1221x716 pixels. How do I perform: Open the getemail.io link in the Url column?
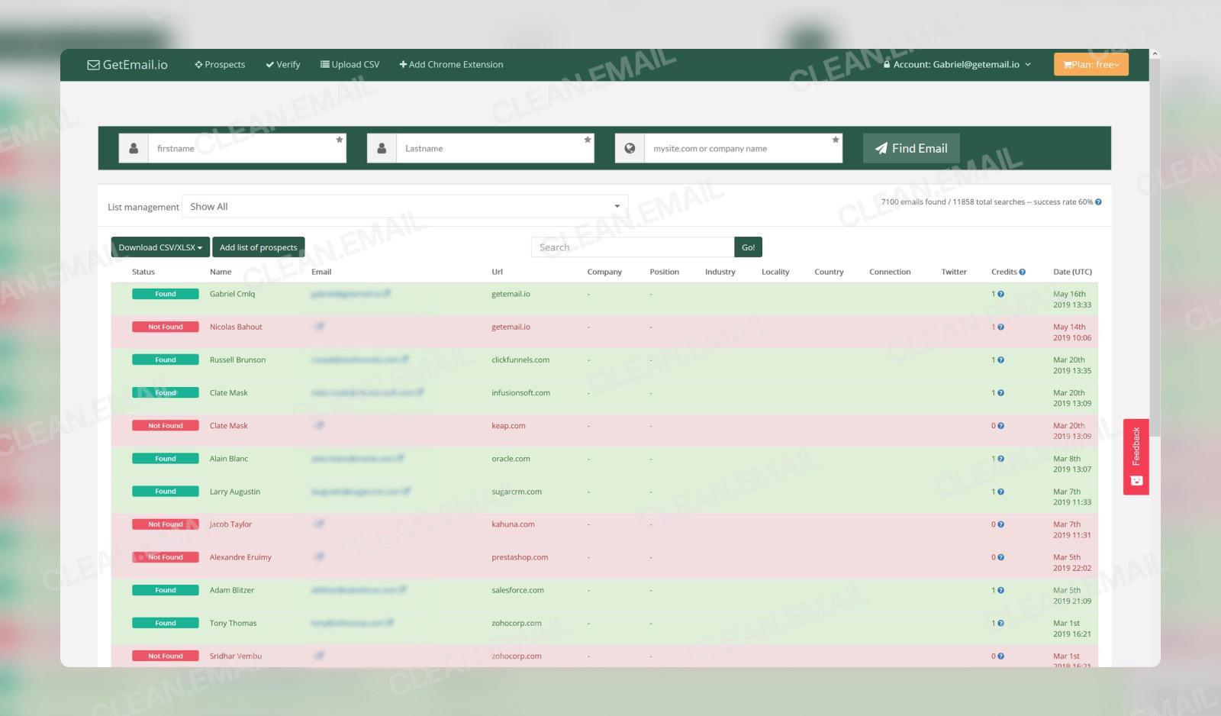(x=510, y=293)
